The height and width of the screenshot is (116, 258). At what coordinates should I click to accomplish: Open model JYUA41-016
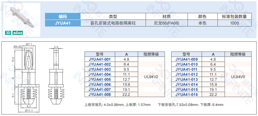(x=187, y=95)
